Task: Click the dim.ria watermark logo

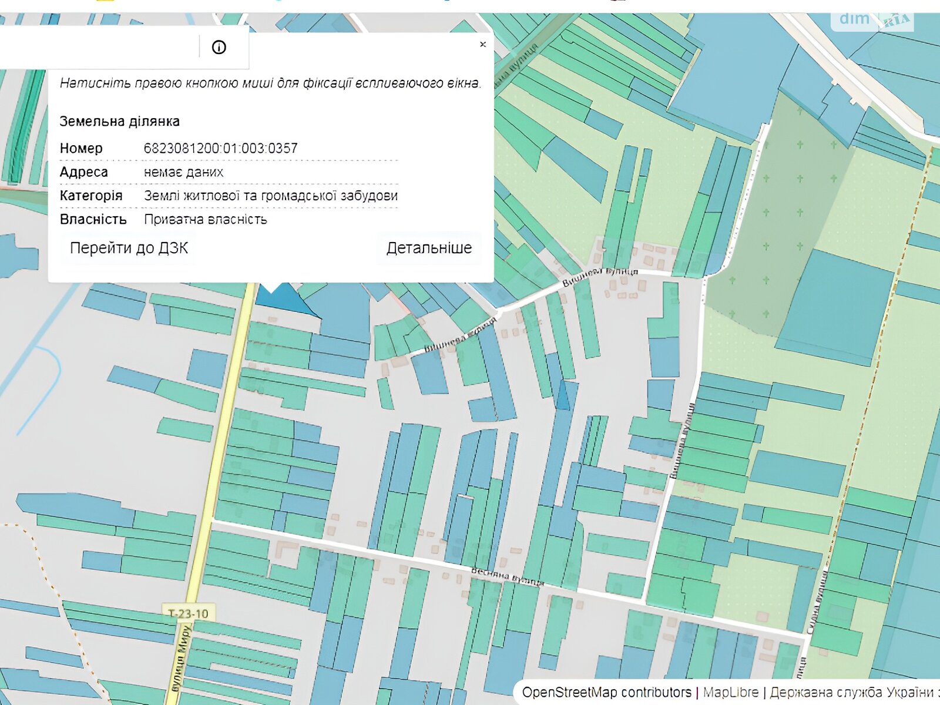Action: [874, 20]
